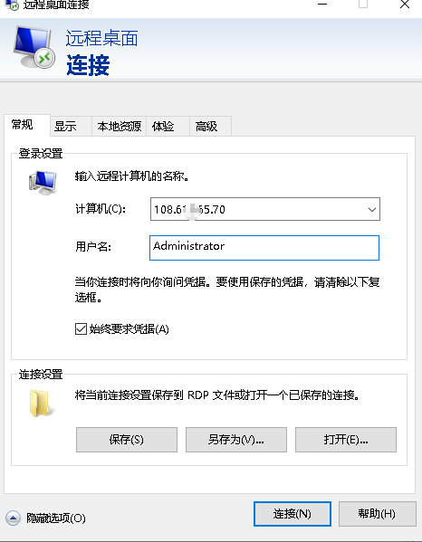Click the 用户名 Administrator input field
This screenshot has height=542, width=422.
pyautogui.click(x=264, y=248)
